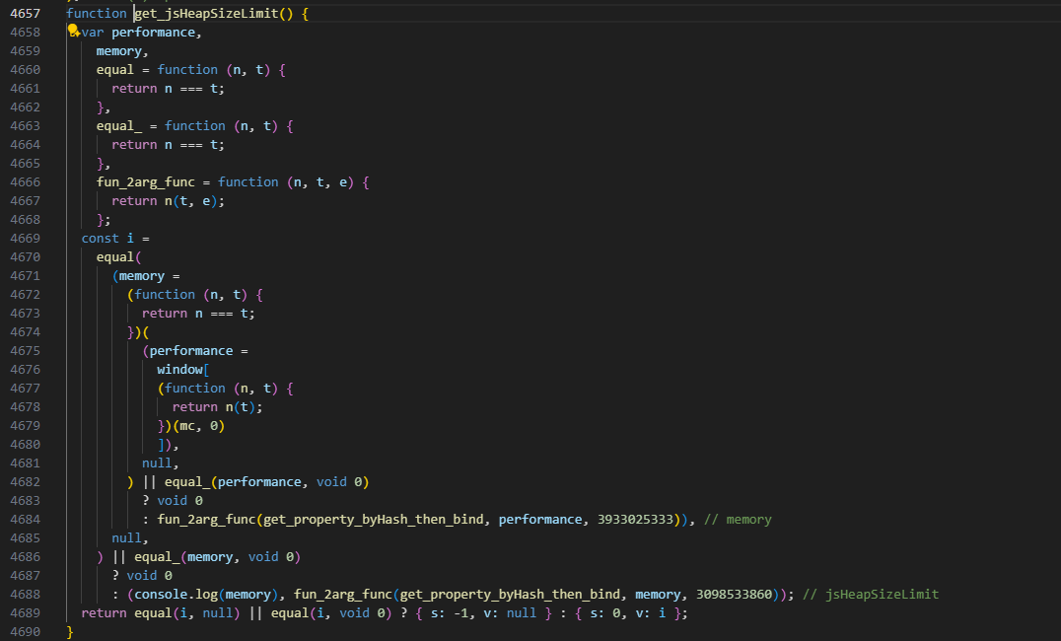
Task: Click 'equal(' call on line 4670
Action: click(x=119, y=257)
